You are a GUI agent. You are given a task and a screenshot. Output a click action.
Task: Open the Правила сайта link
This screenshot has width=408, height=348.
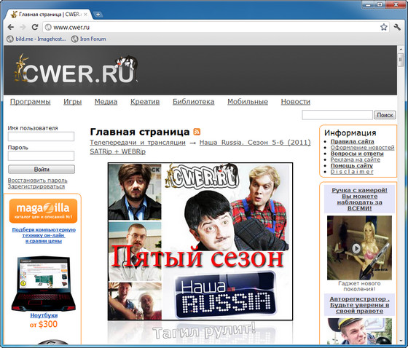click(x=352, y=141)
